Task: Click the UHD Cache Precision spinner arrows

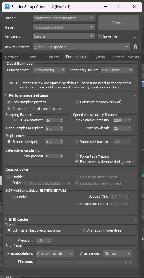Action: [49, 241]
